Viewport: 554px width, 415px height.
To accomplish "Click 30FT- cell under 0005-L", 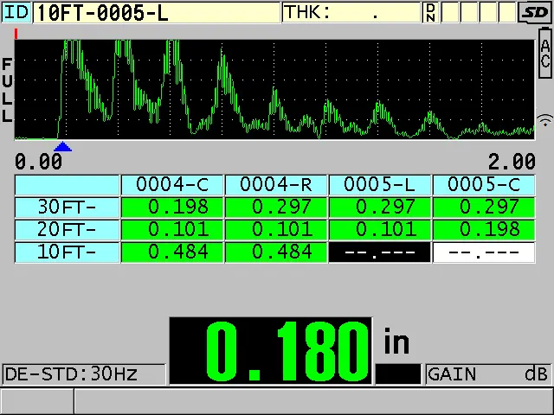I will tap(380, 207).
